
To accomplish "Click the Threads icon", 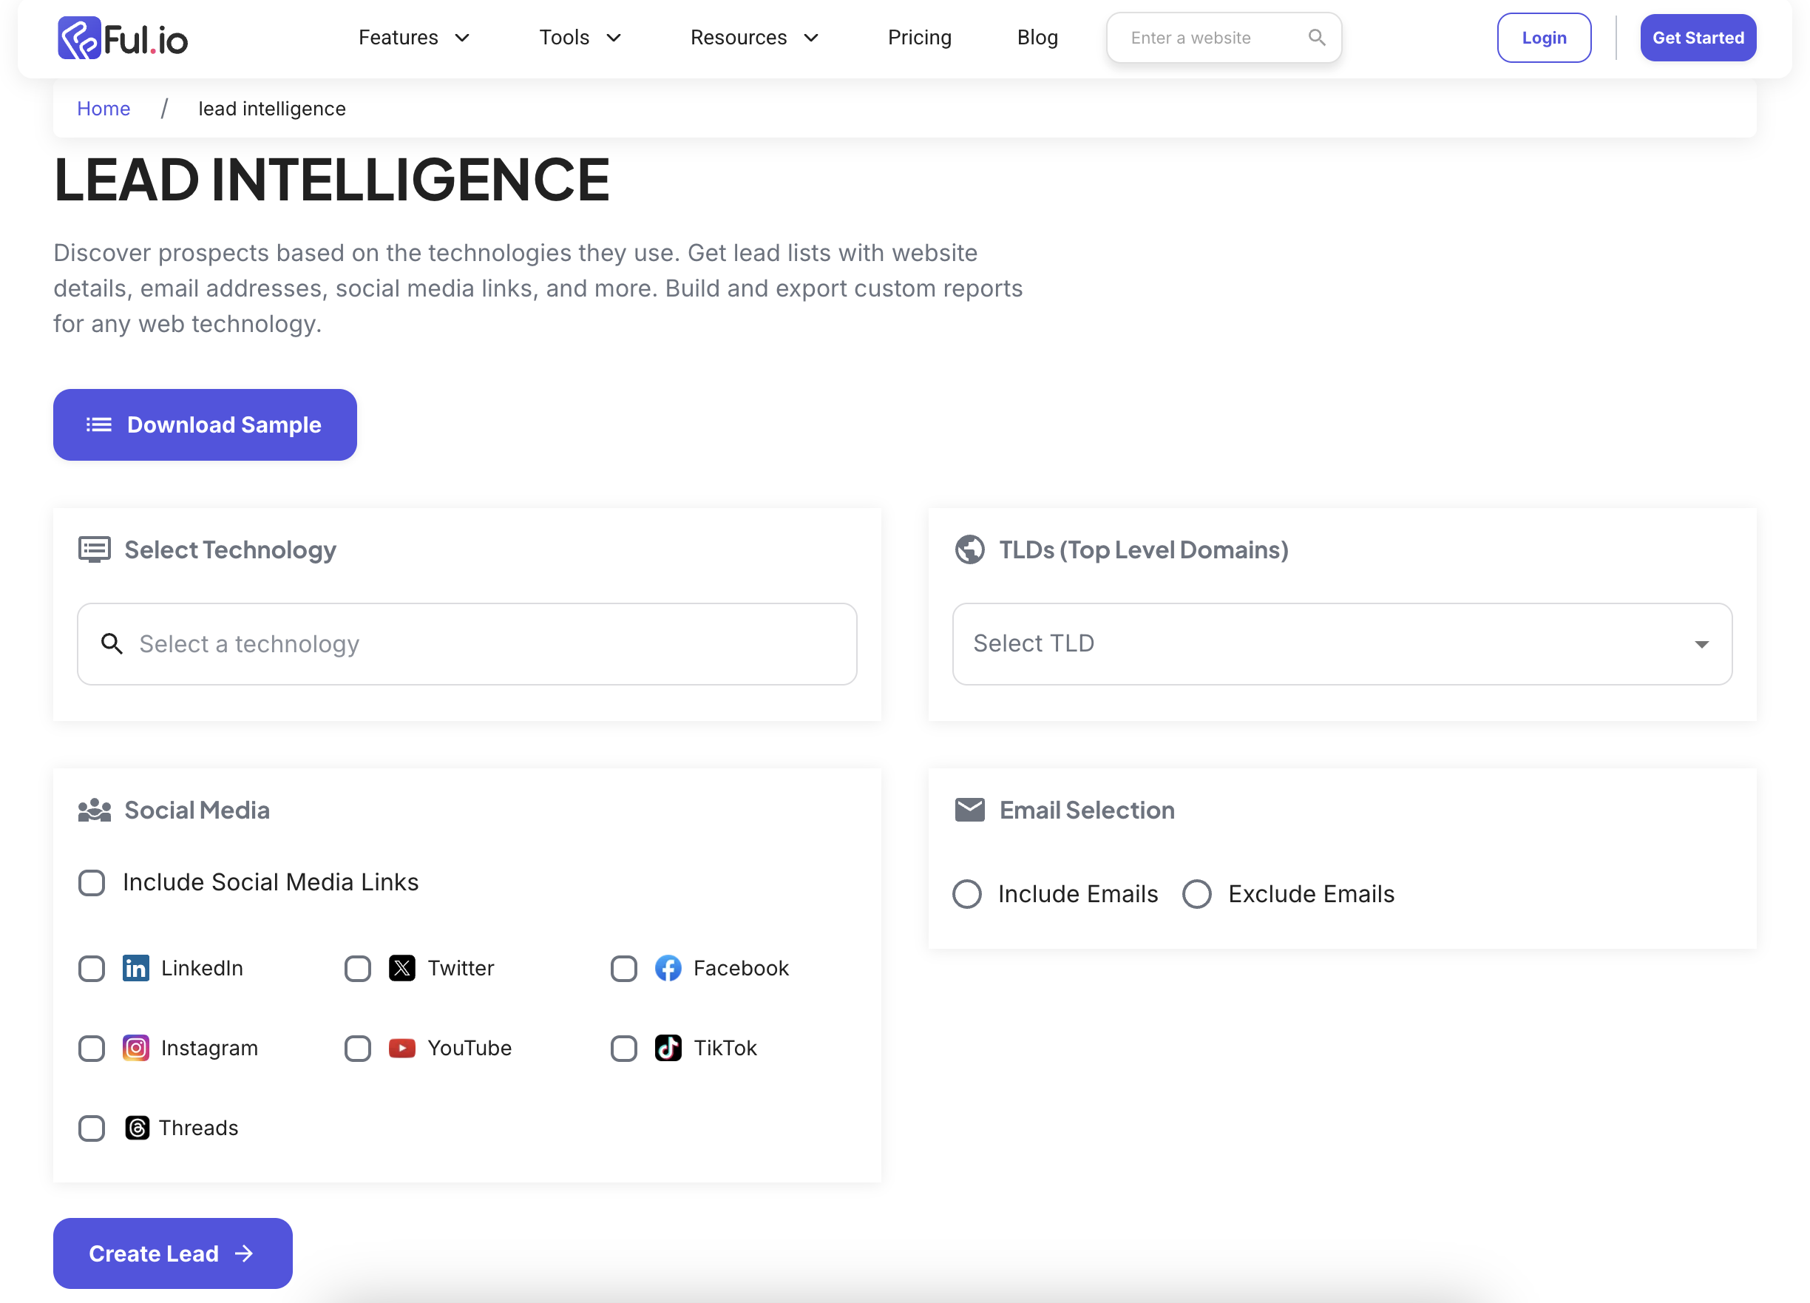I will [138, 1127].
